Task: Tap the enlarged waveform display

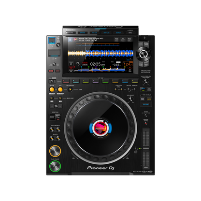Action: 100,53
